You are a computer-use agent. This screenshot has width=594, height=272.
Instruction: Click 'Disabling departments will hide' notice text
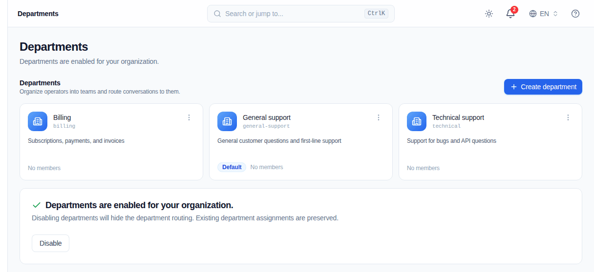pyautogui.click(x=185, y=218)
